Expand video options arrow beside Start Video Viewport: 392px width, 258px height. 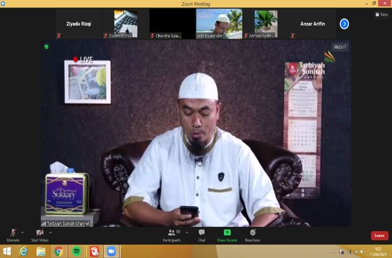click(50, 233)
